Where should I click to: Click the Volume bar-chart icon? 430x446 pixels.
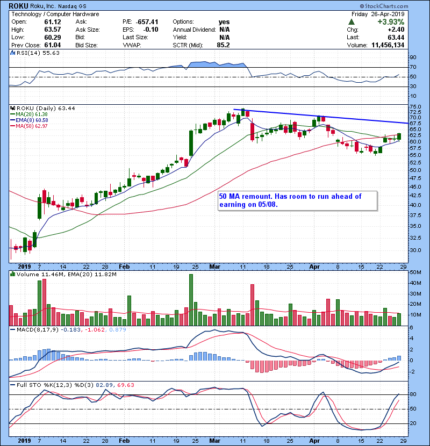pyautogui.click(x=12, y=274)
